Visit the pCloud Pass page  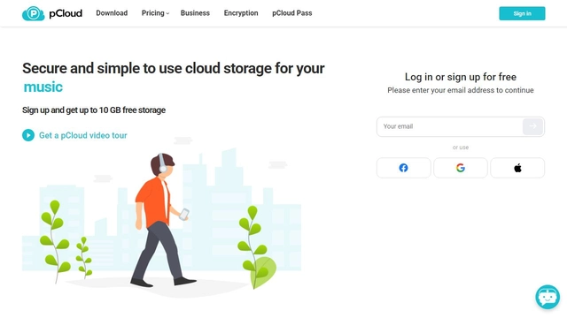click(291, 13)
